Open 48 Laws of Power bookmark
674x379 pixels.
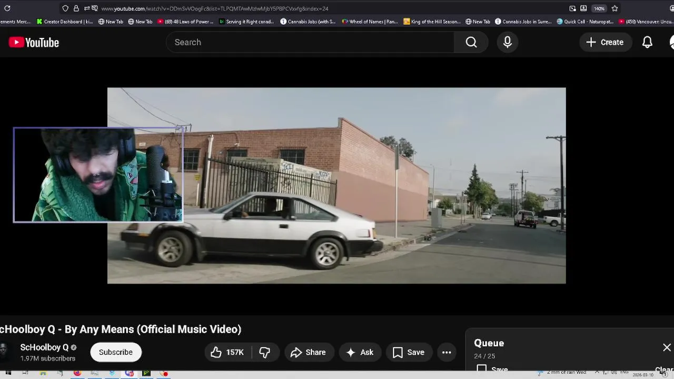pos(185,22)
